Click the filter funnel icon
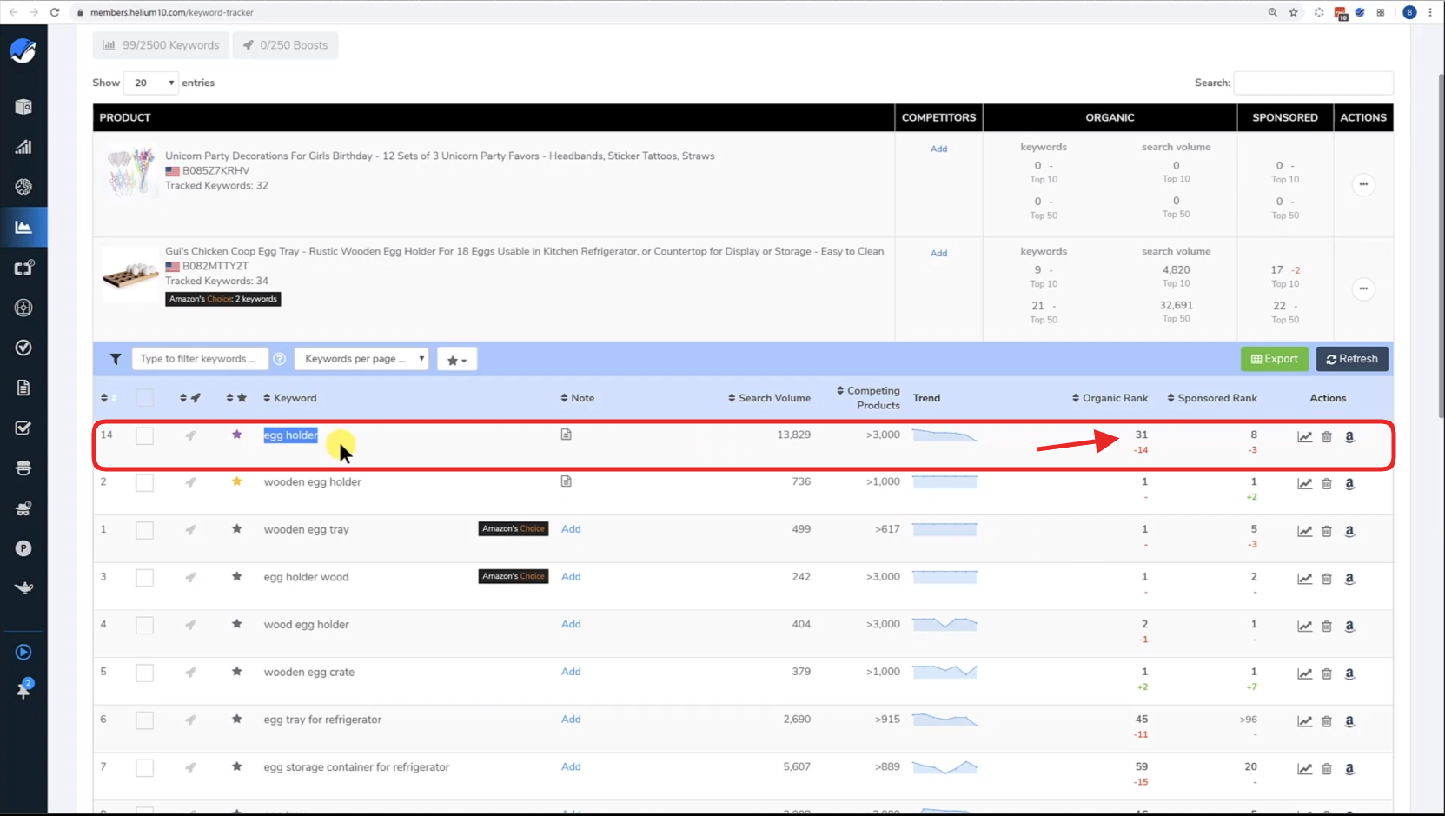Viewport: 1445px width, 816px height. (x=116, y=359)
